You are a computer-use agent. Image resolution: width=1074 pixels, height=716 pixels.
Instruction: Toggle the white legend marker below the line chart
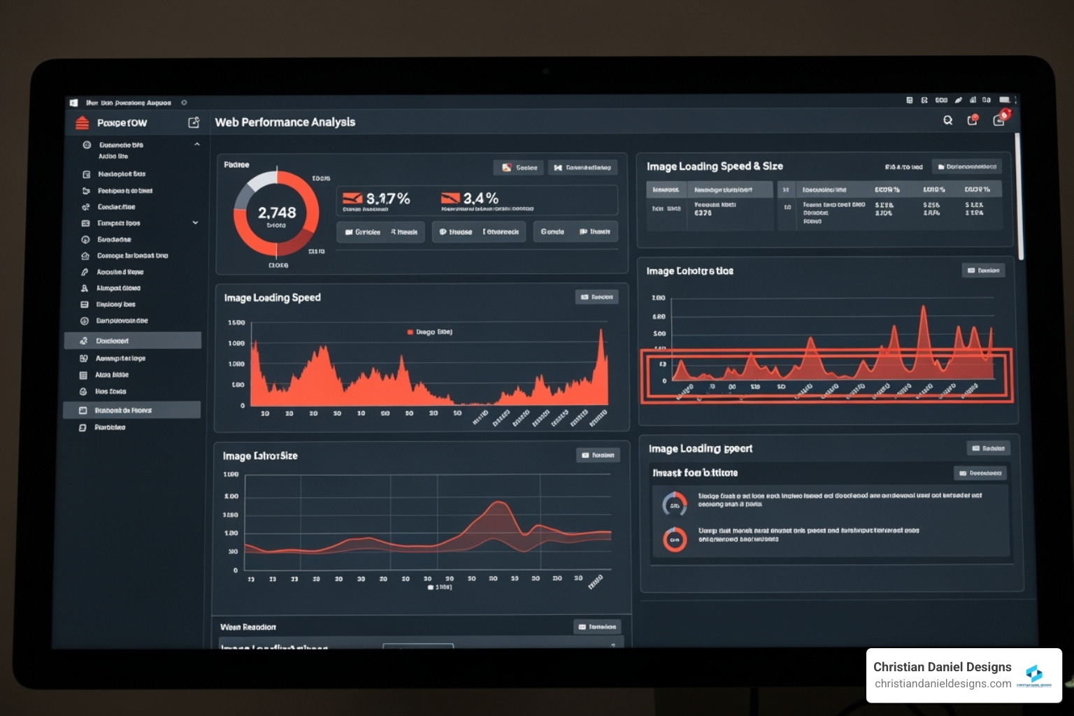(431, 587)
